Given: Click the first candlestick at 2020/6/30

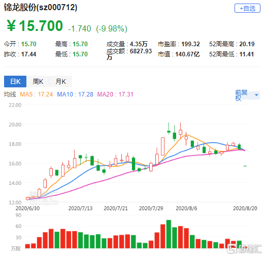Looking at the screenshot, I should point(27,199).
